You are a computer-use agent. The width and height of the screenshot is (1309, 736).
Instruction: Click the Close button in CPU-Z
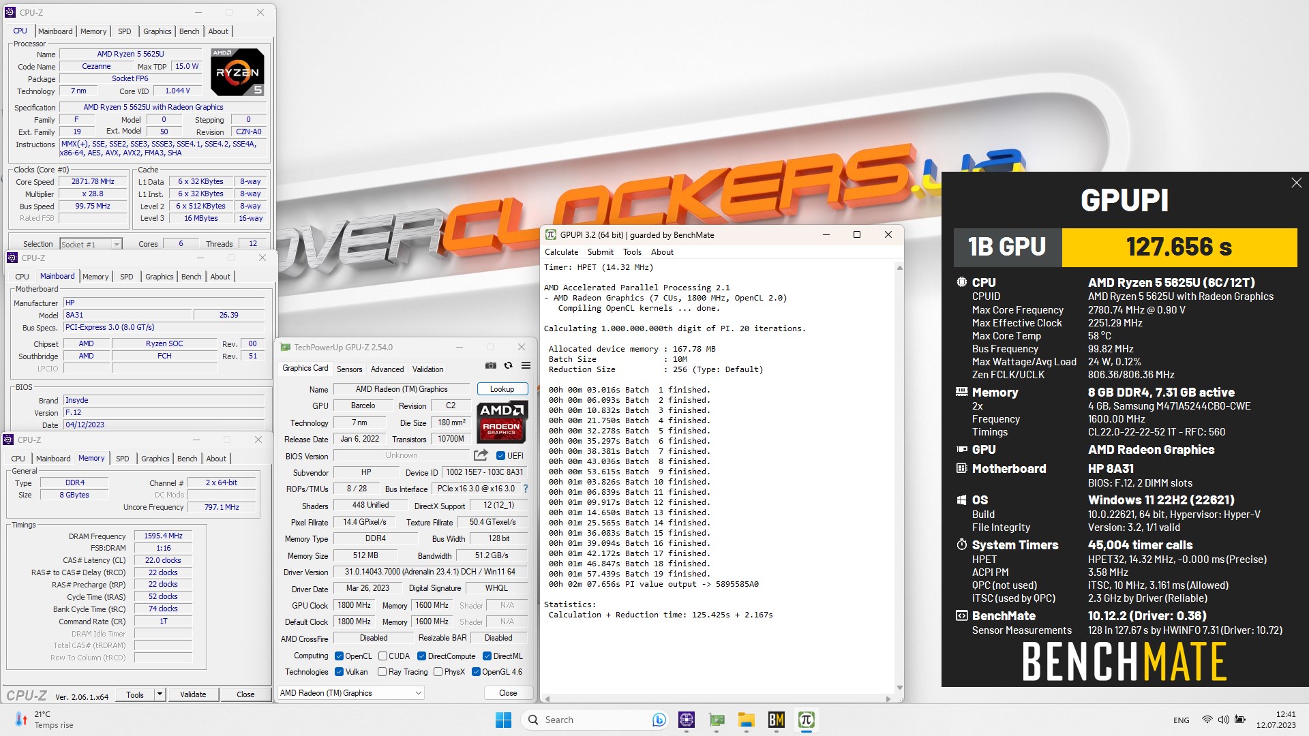coord(245,694)
